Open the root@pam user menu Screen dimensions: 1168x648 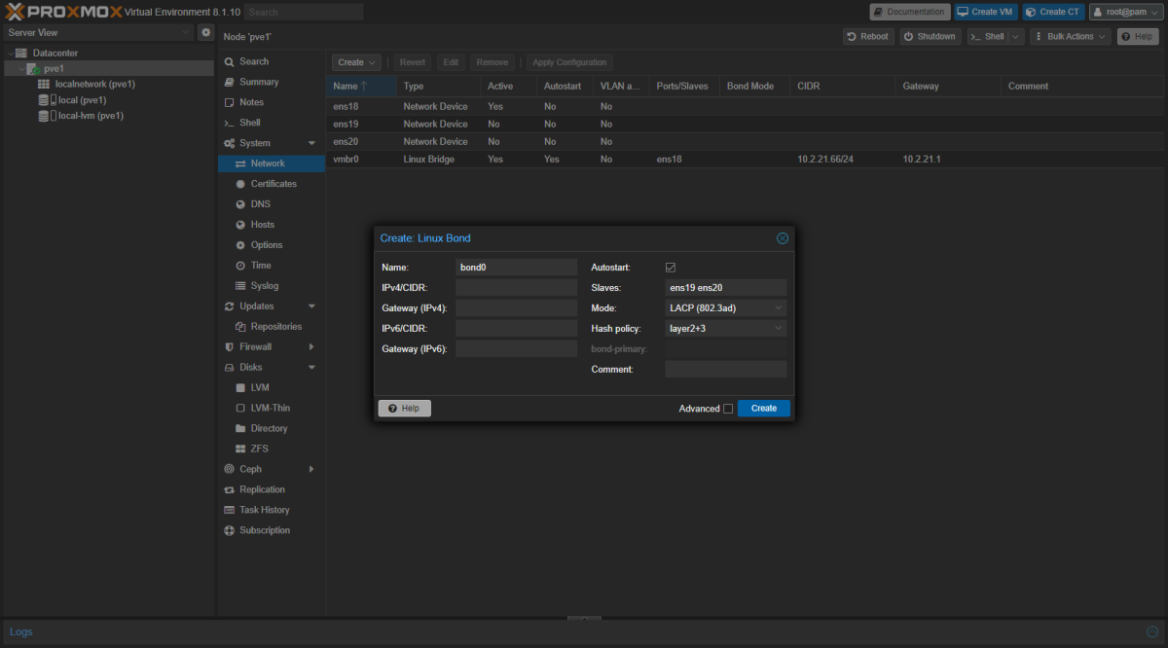pos(1125,12)
